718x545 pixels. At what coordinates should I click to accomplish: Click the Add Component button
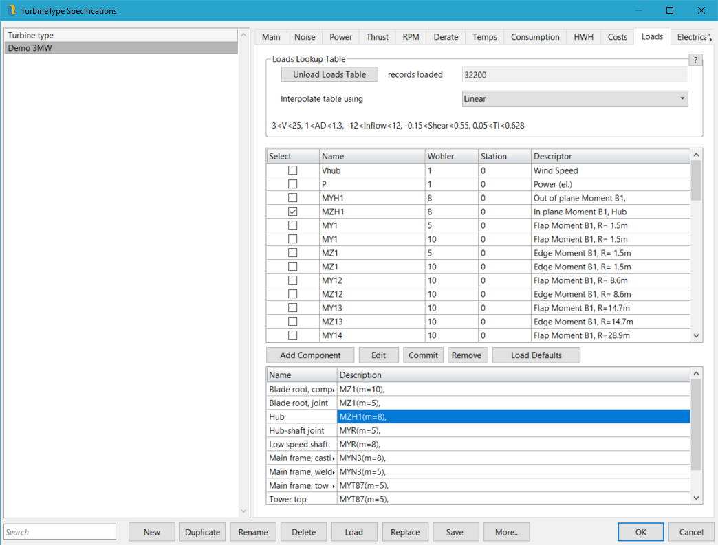pyautogui.click(x=310, y=355)
